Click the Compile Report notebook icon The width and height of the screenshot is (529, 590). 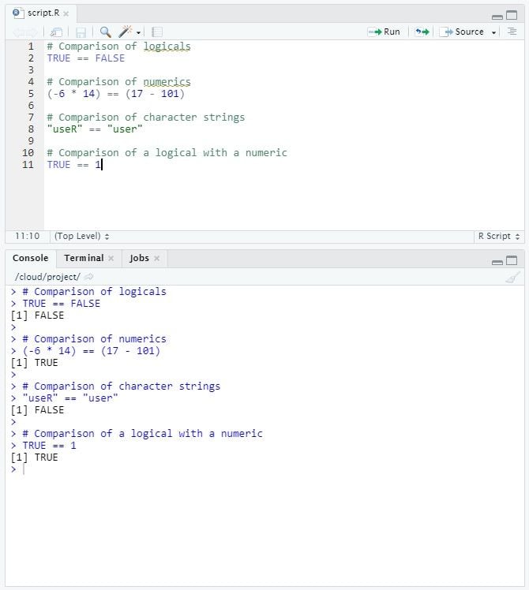[156, 32]
